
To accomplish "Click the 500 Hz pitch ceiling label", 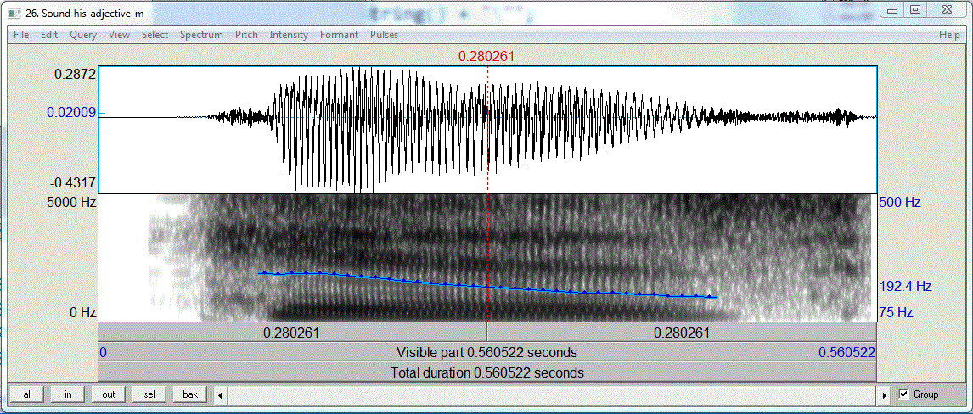I will [x=899, y=202].
